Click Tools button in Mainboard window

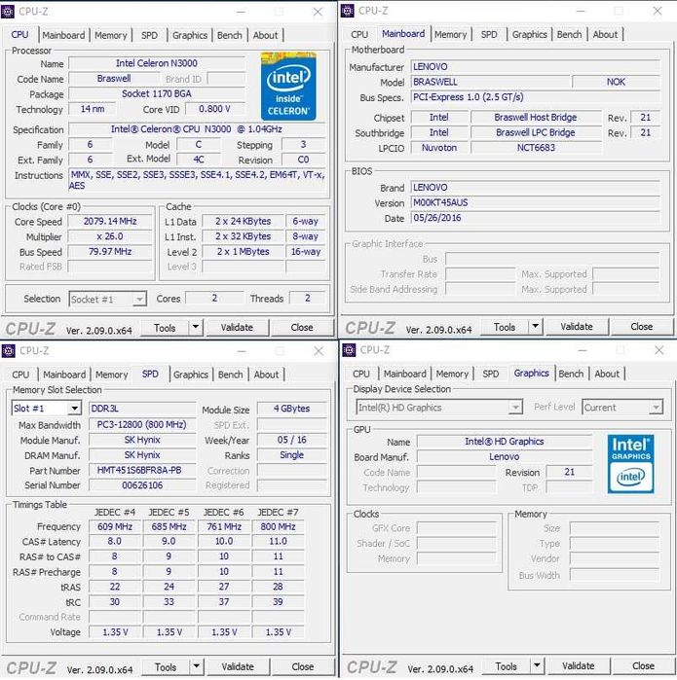[505, 327]
